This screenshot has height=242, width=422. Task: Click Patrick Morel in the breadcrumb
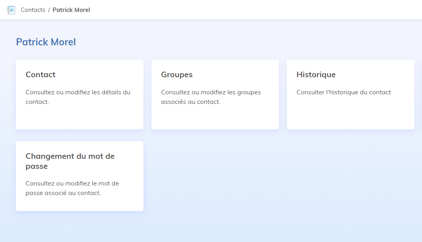coord(71,10)
